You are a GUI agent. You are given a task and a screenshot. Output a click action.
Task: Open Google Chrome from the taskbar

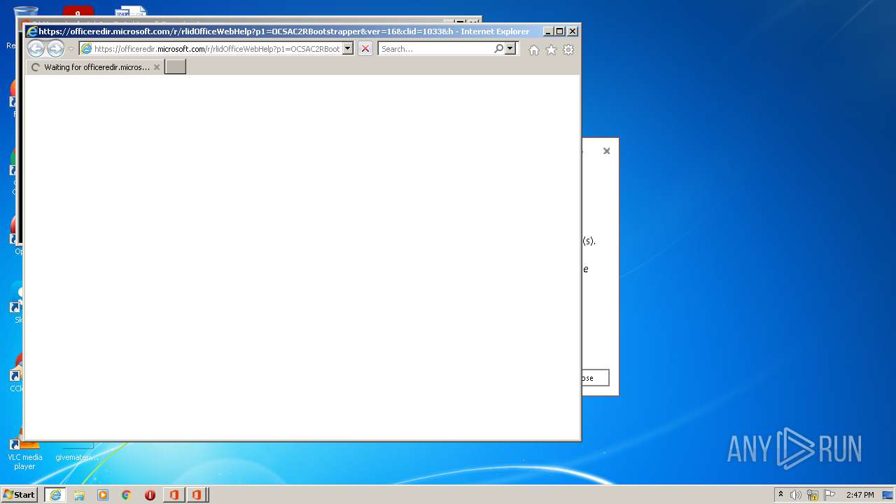pyautogui.click(x=127, y=495)
